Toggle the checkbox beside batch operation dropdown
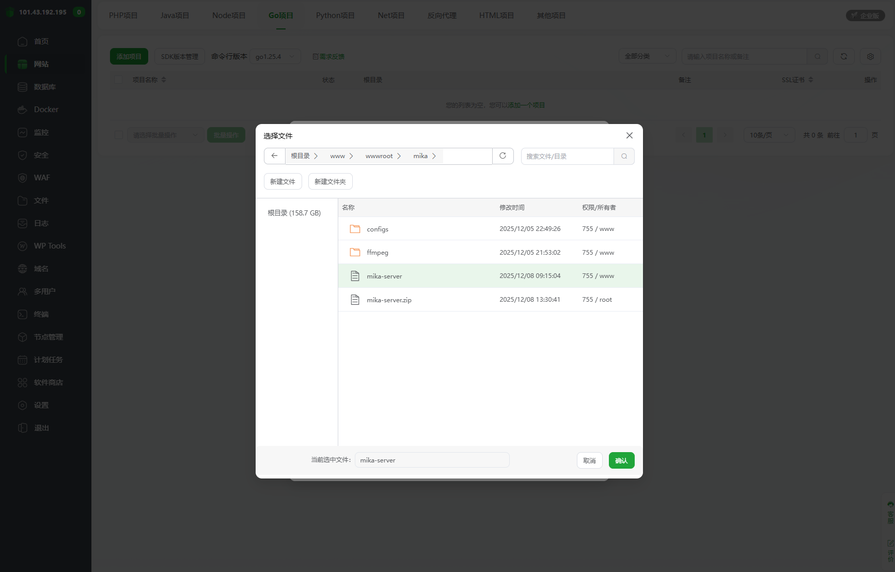 tap(119, 135)
